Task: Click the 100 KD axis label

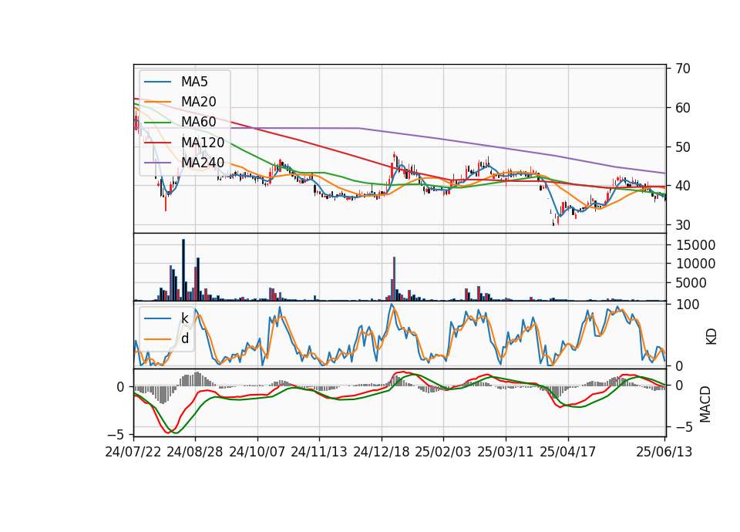Action: [688, 305]
